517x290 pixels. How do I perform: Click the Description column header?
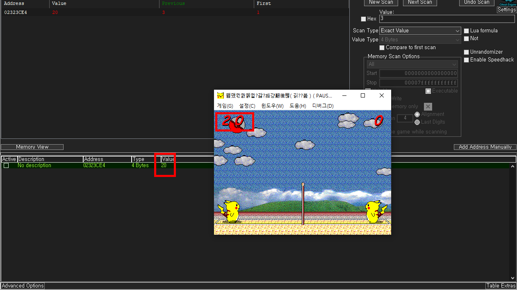[50, 159]
